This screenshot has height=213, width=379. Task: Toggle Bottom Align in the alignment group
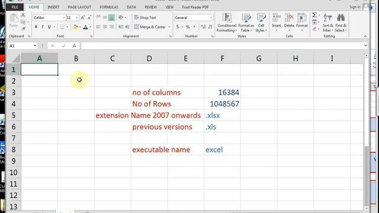click(111, 17)
